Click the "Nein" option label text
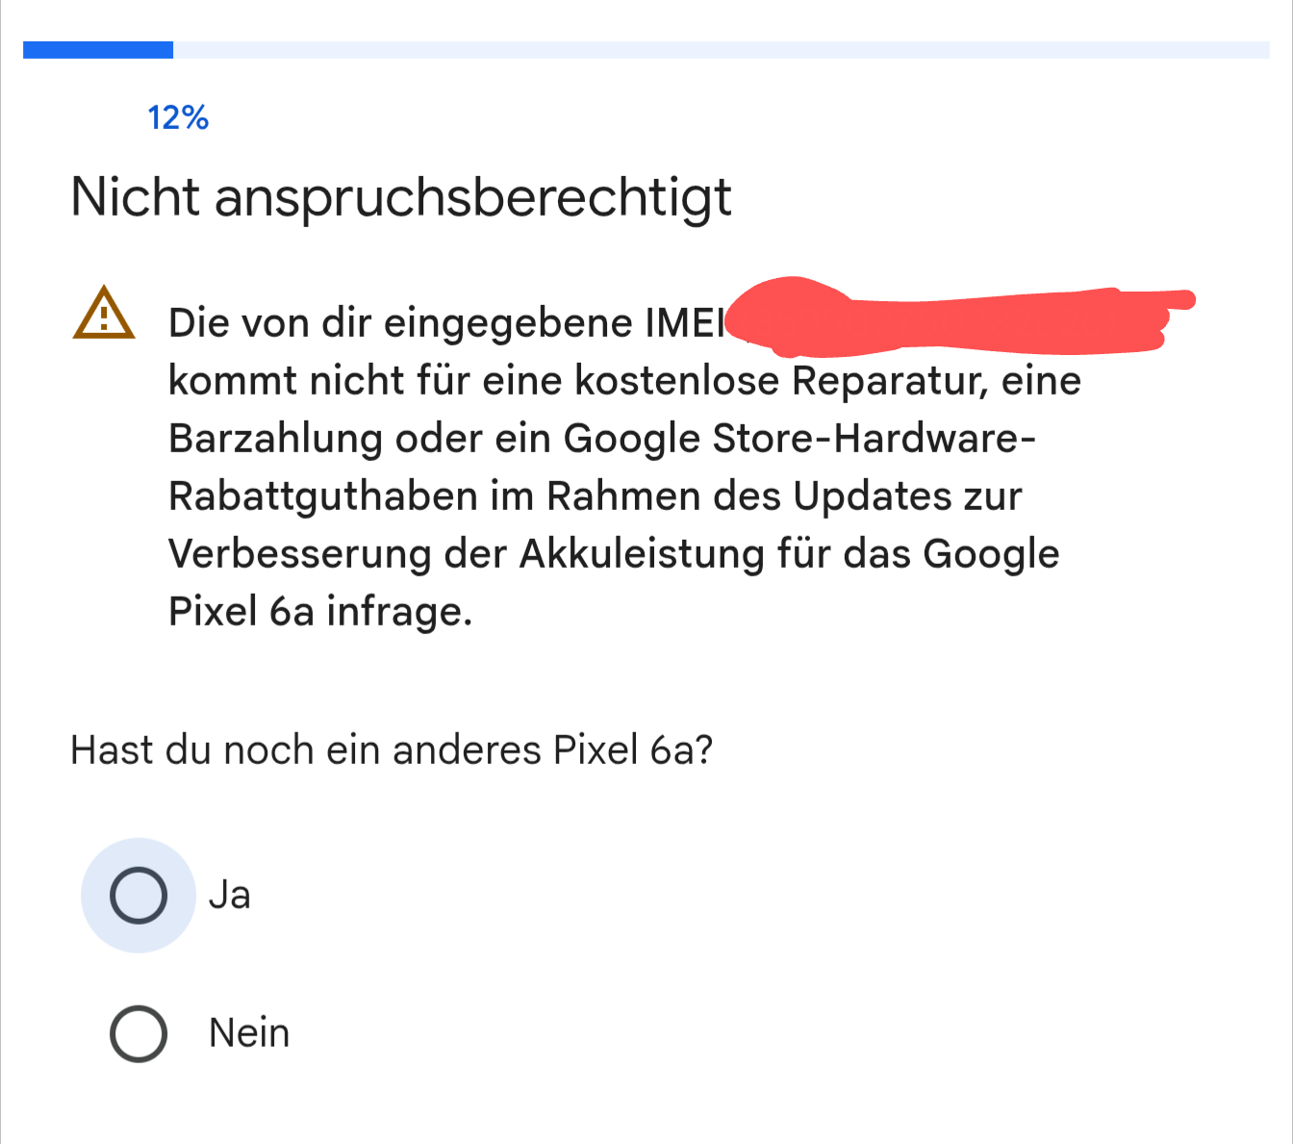 (x=249, y=1033)
